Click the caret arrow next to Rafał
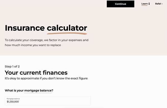Image resolution: width=167 pixels, height=108 pixels. pyautogui.click(x=162, y=4)
